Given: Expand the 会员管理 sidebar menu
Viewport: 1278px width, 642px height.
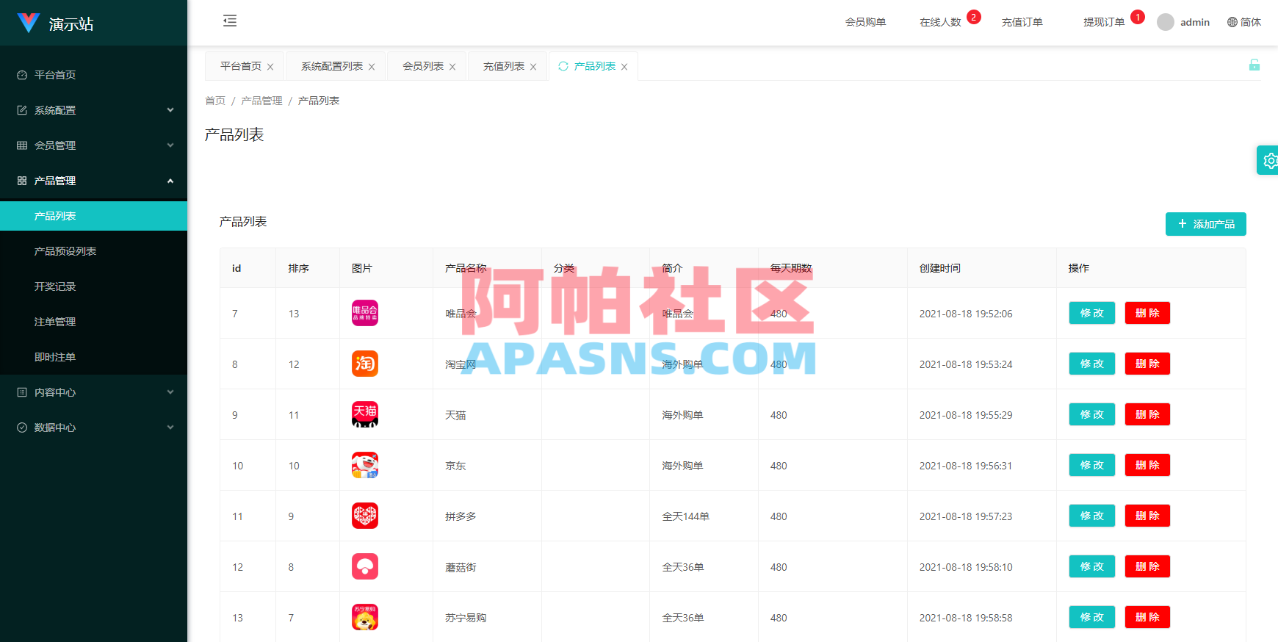Looking at the screenshot, I should tap(93, 145).
